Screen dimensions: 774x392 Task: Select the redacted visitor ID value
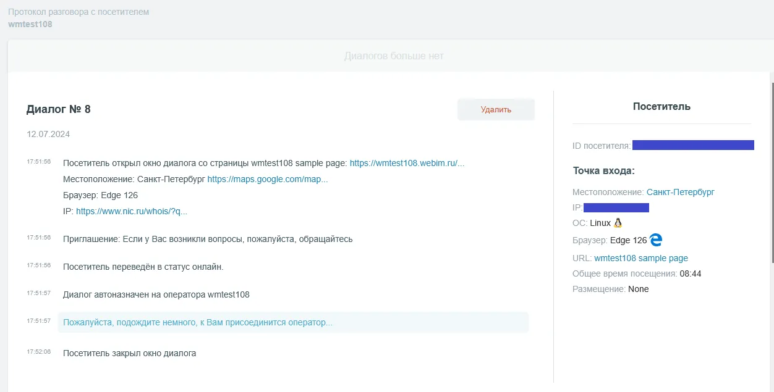(692, 146)
